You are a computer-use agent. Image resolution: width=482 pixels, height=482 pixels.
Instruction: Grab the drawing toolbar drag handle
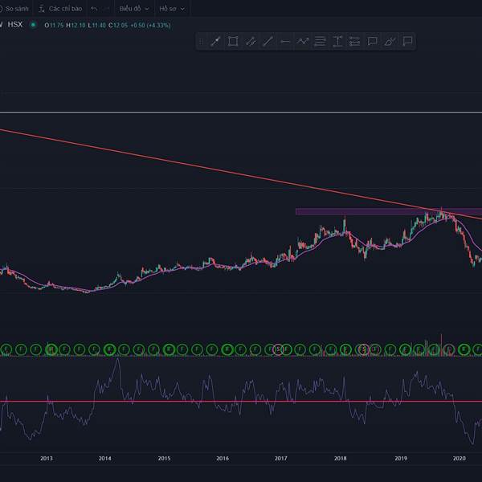tap(202, 41)
